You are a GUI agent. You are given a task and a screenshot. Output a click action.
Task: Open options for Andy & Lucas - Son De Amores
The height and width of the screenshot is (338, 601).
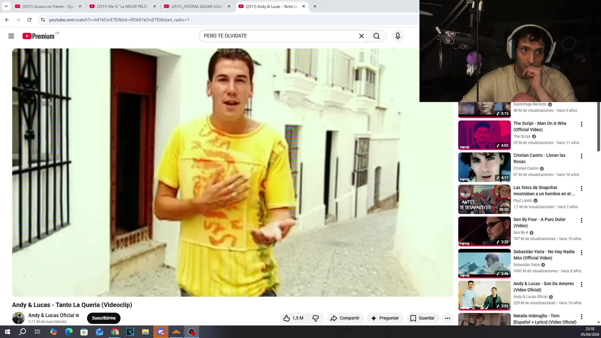pos(581,284)
